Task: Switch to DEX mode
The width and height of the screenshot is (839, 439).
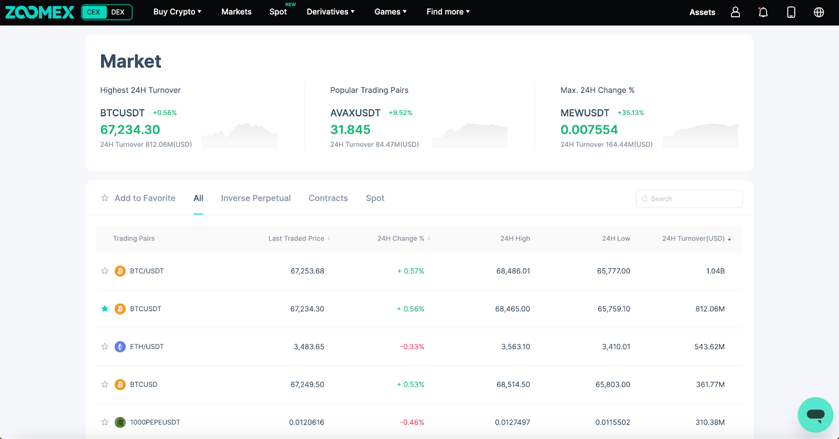Action: [118, 12]
